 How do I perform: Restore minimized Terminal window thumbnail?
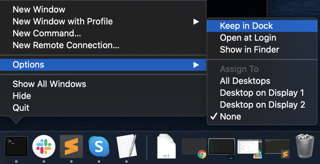pos(221,147)
